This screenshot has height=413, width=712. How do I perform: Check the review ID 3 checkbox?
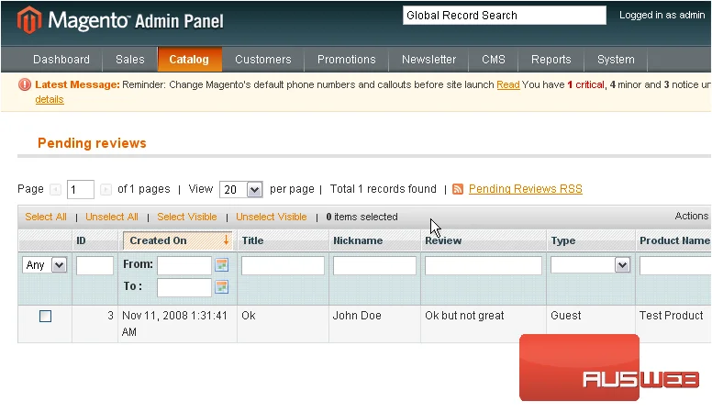[45, 317]
